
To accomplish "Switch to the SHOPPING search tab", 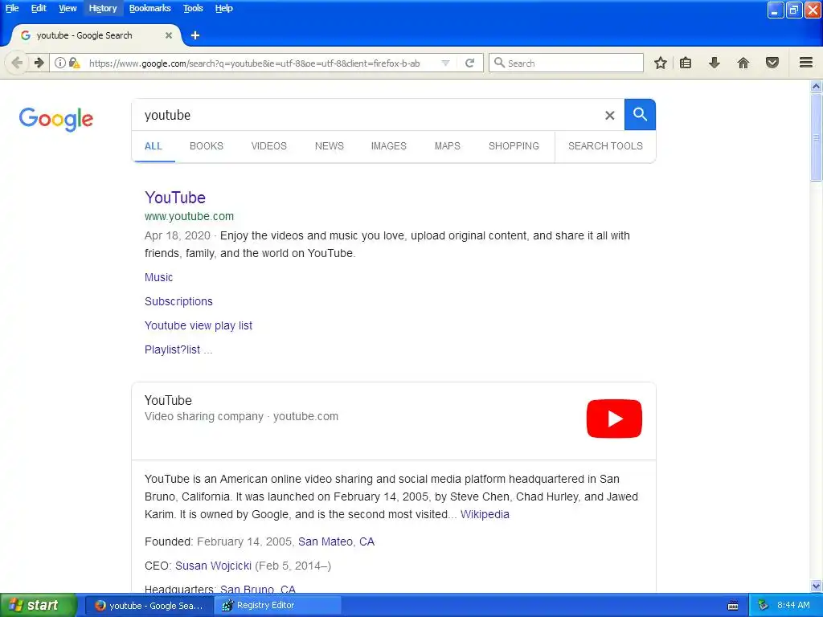I will [514, 146].
